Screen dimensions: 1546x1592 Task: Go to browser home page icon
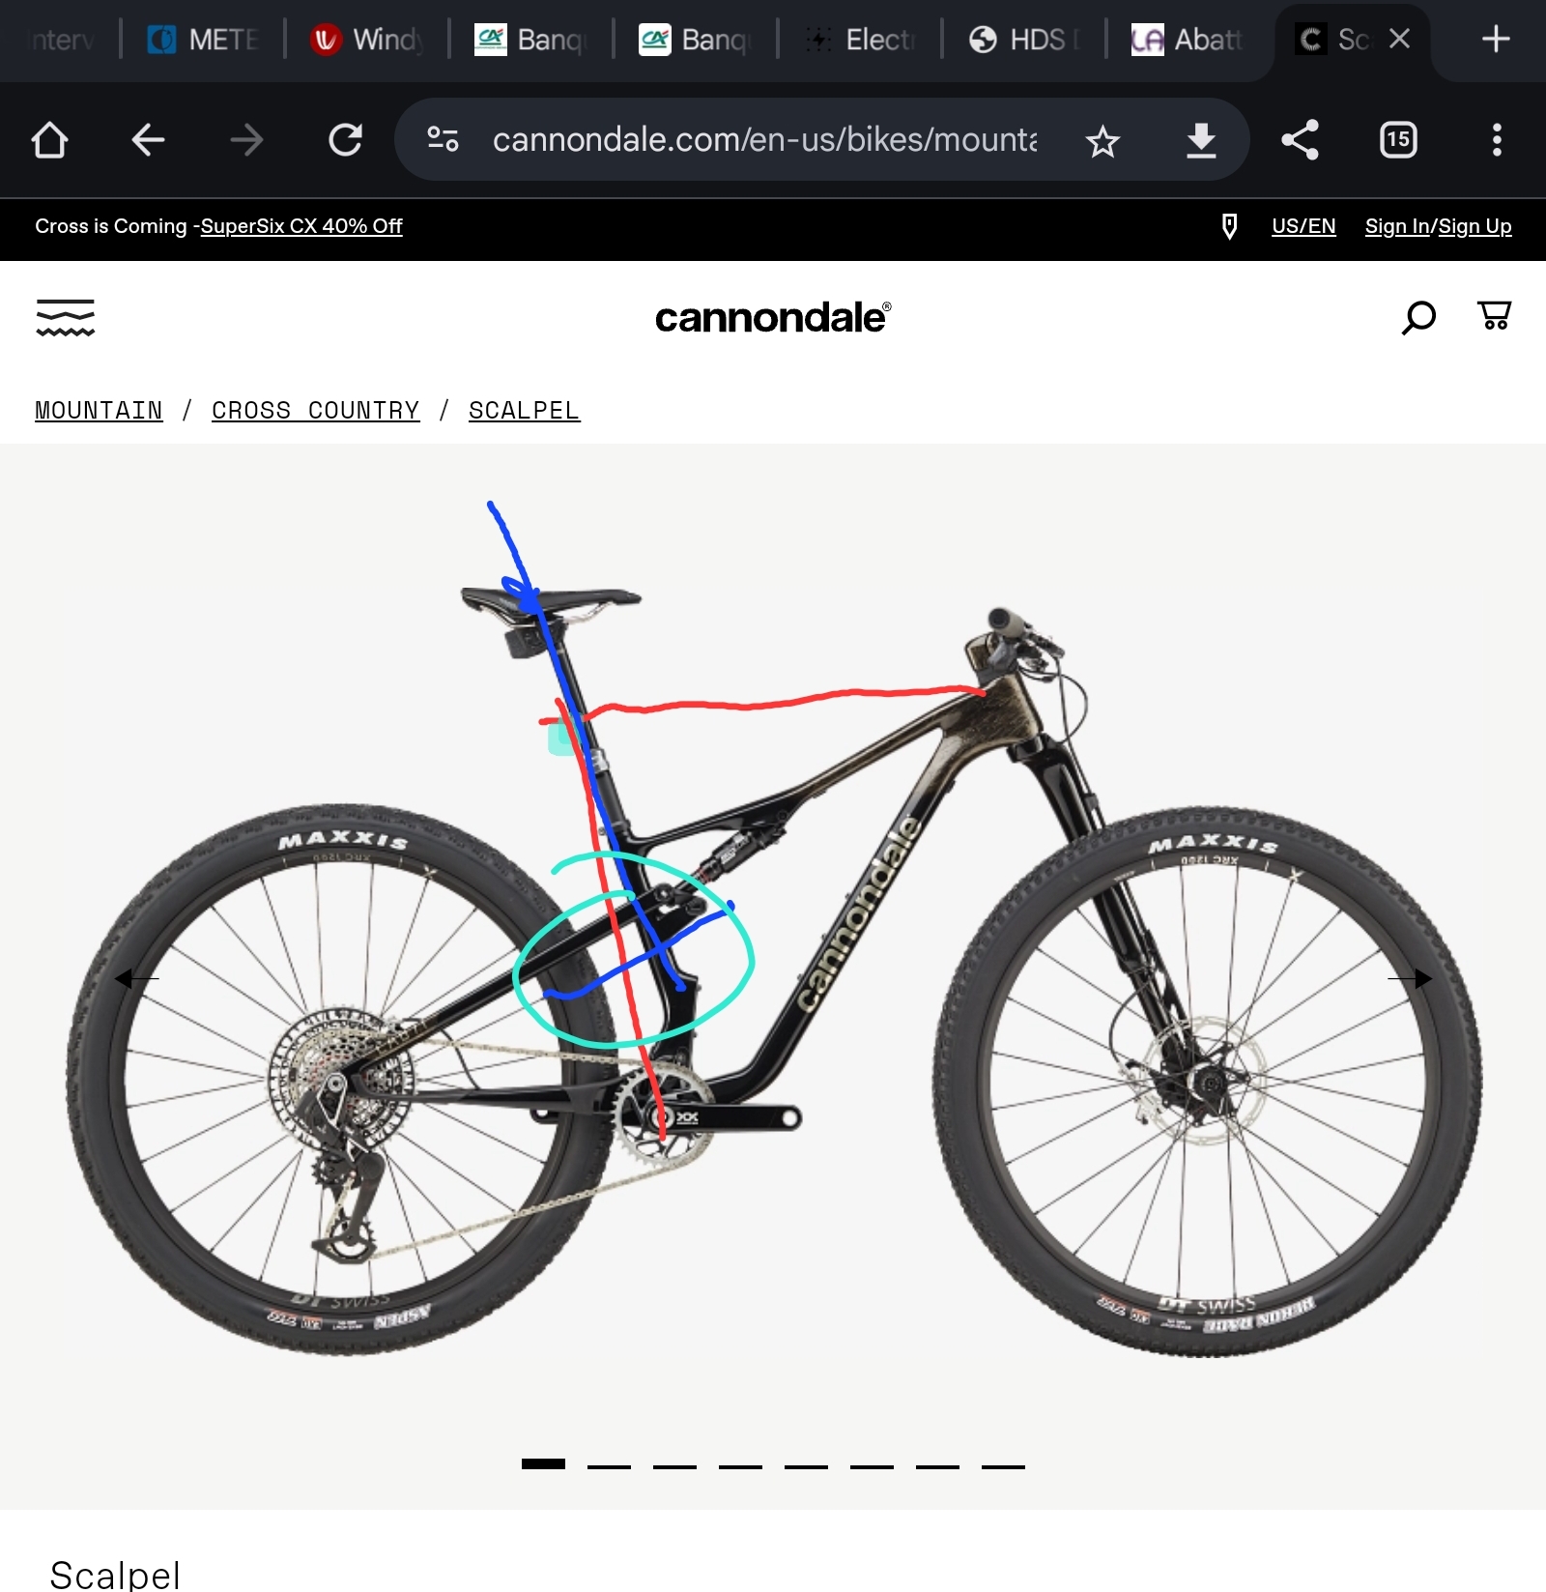[x=49, y=140]
